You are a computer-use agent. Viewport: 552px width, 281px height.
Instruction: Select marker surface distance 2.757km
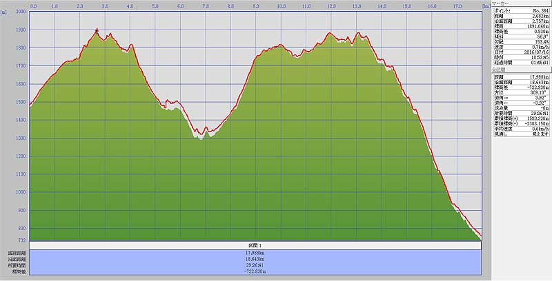541,21
